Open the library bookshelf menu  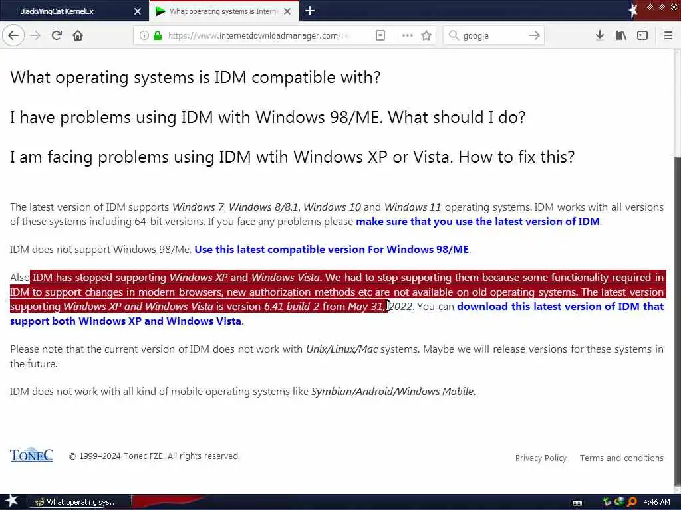pyautogui.click(x=621, y=35)
